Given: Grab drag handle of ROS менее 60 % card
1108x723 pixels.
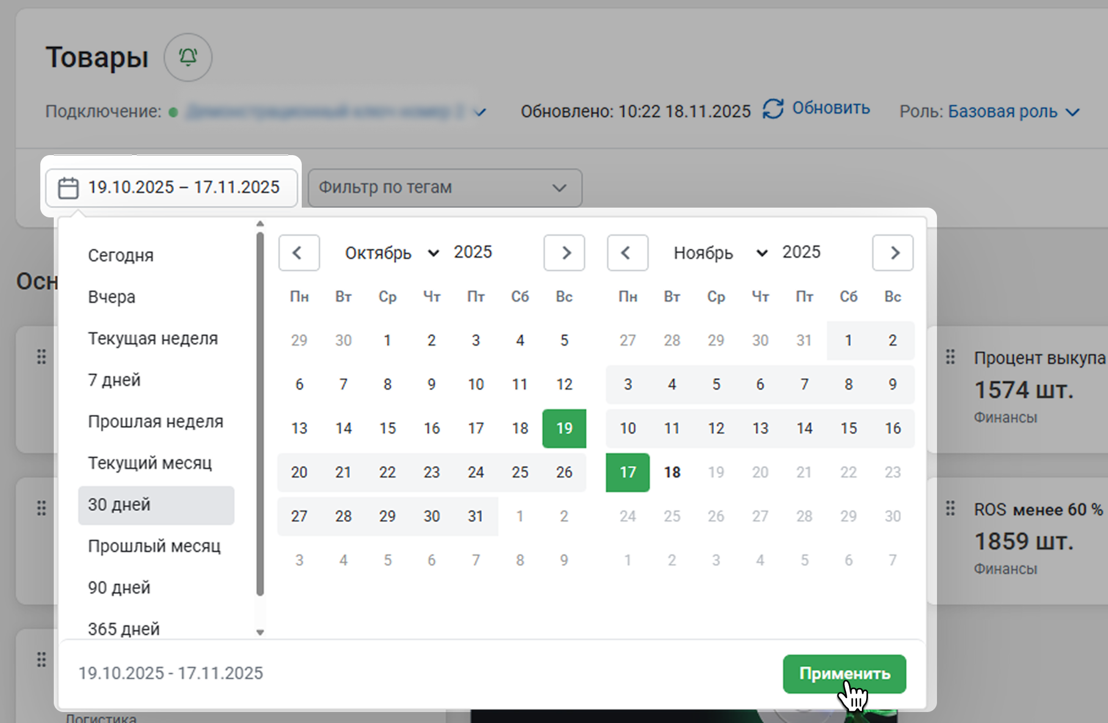Looking at the screenshot, I should [x=950, y=509].
